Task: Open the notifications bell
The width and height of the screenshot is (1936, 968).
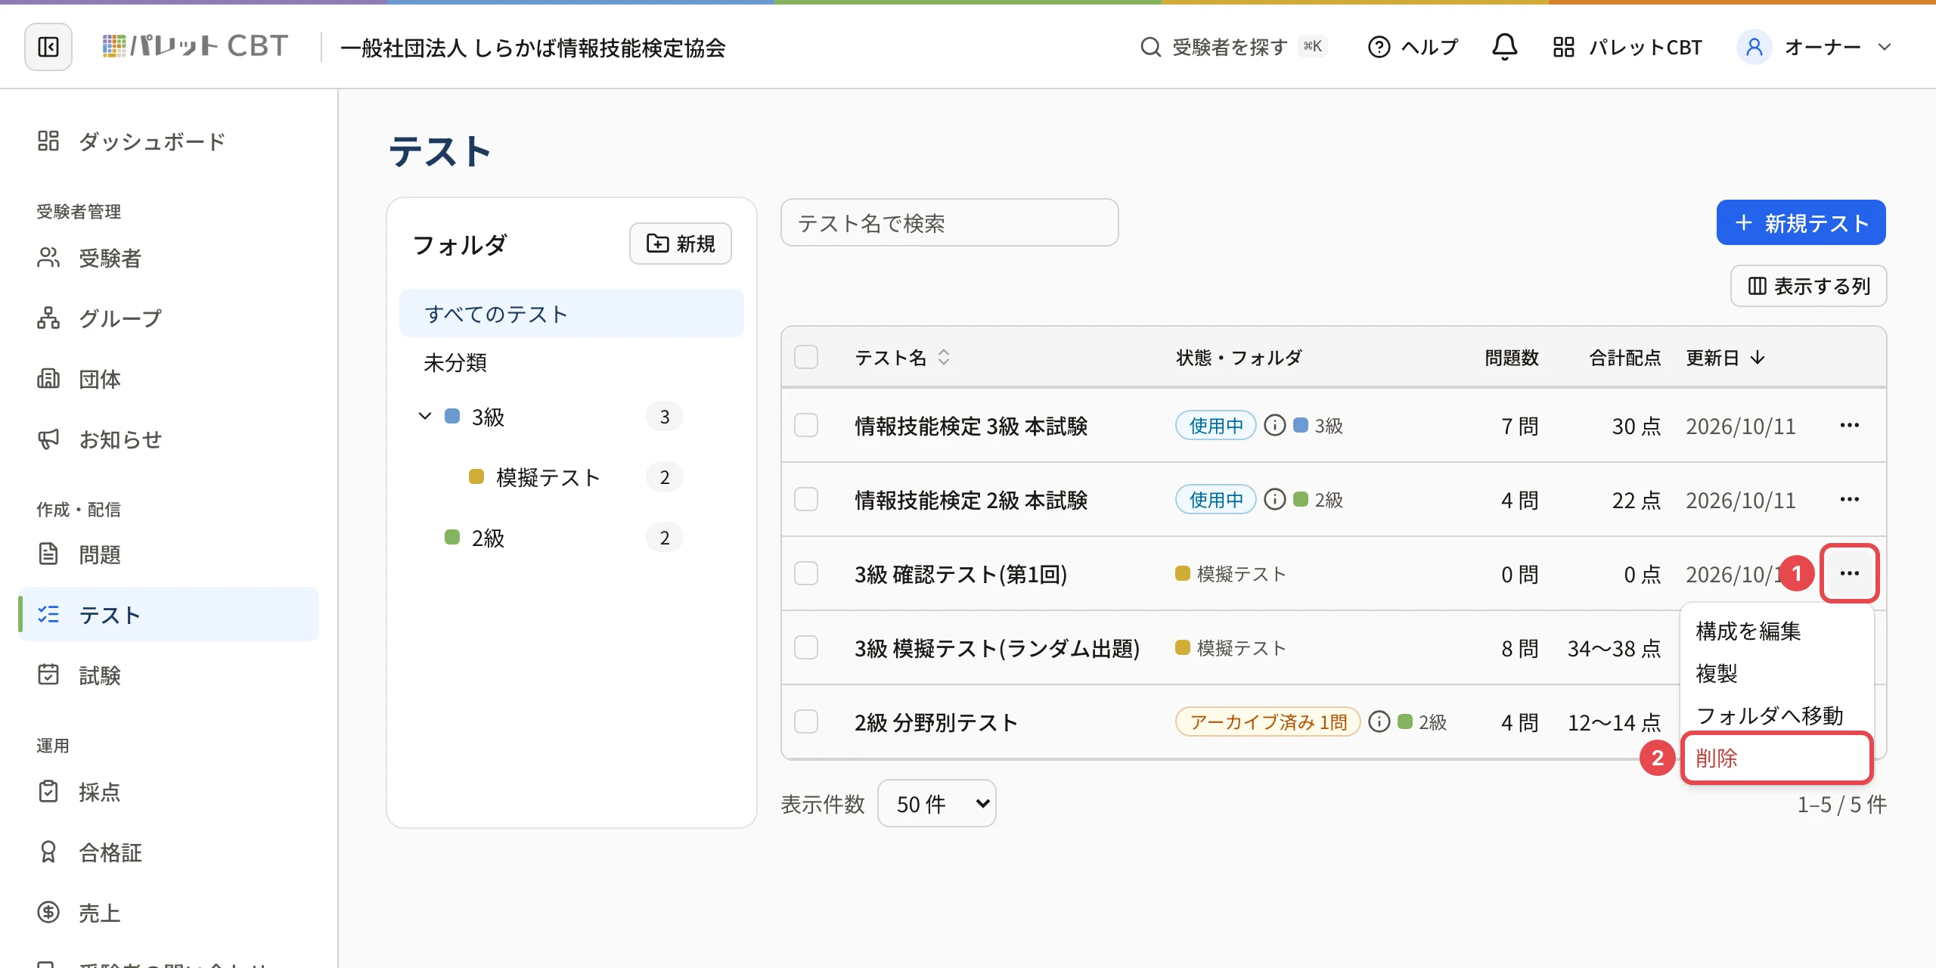Action: (x=1504, y=47)
